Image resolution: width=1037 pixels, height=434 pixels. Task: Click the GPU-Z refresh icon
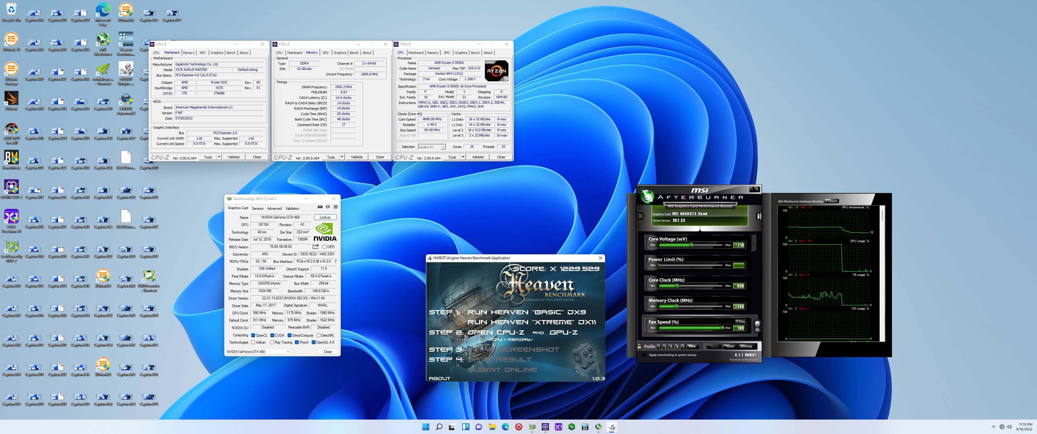(x=328, y=207)
